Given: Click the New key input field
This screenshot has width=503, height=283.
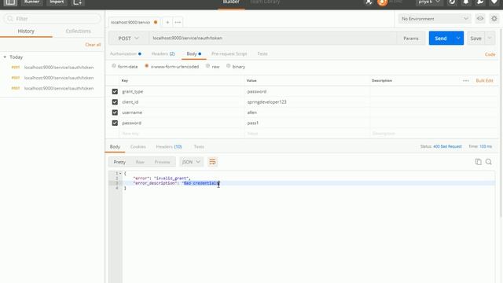Looking at the screenshot, I should click(182, 134).
